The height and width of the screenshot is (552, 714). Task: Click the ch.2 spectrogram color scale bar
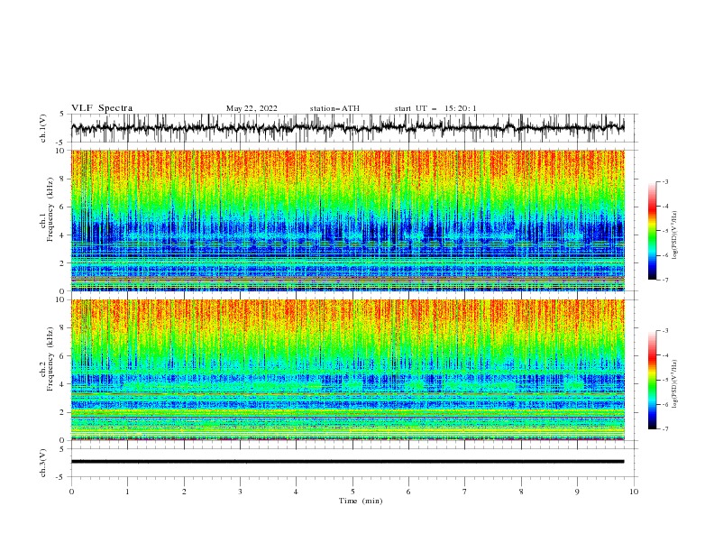click(x=653, y=380)
